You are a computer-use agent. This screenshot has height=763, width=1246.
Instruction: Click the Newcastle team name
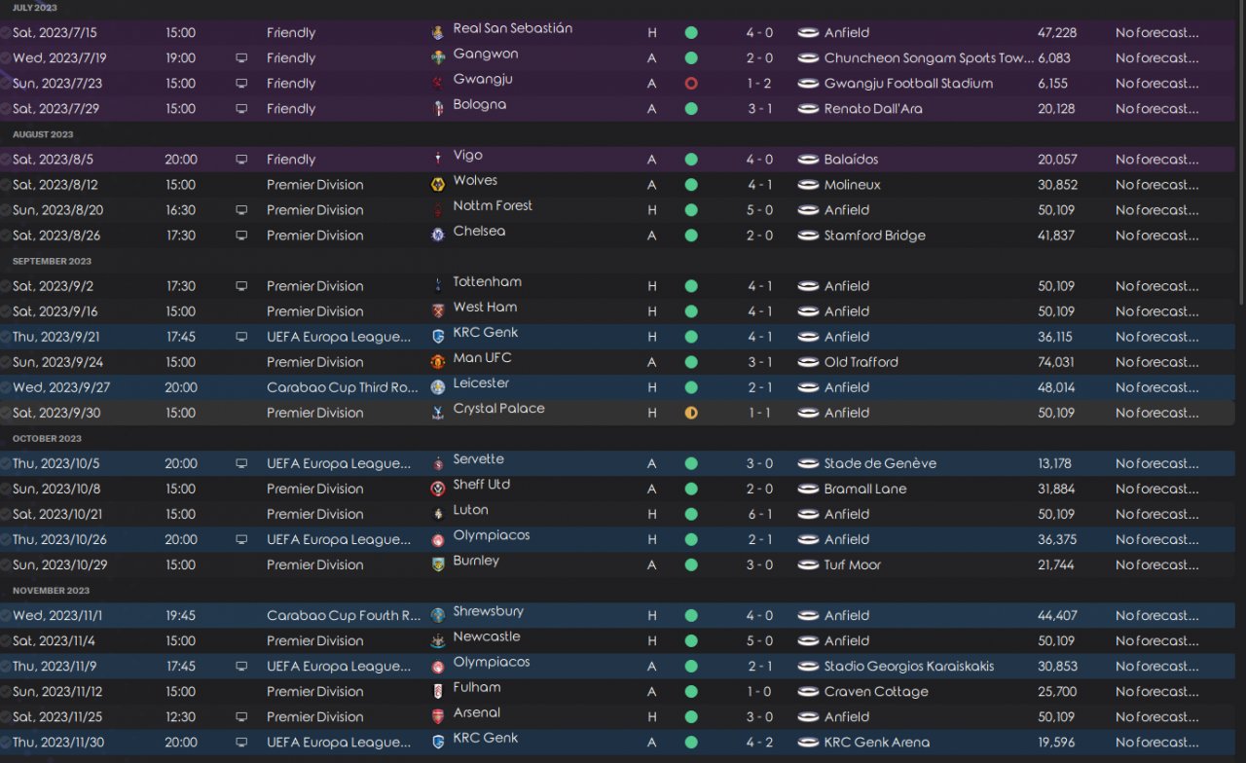486,636
